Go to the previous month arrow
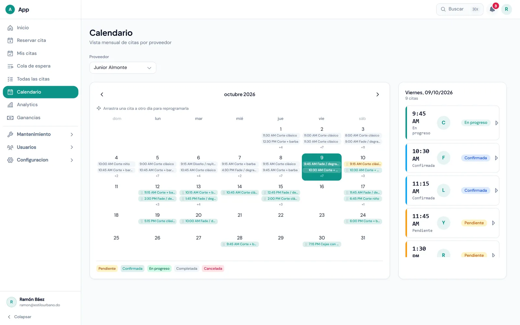 pos(102,94)
